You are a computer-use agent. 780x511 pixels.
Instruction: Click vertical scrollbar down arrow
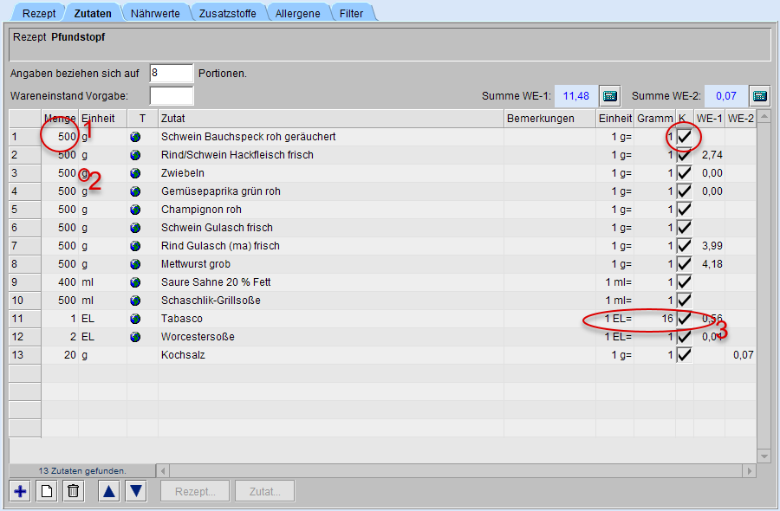click(x=764, y=456)
